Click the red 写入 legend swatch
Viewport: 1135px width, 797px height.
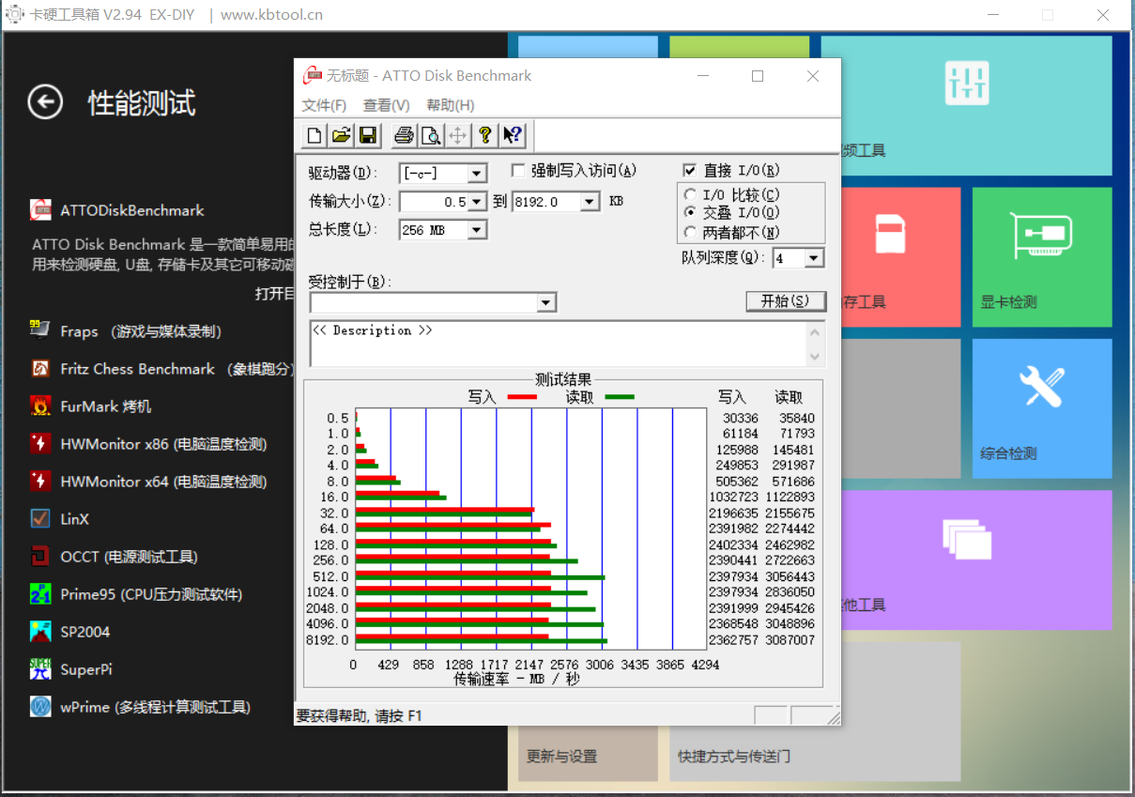pos(521,397)
